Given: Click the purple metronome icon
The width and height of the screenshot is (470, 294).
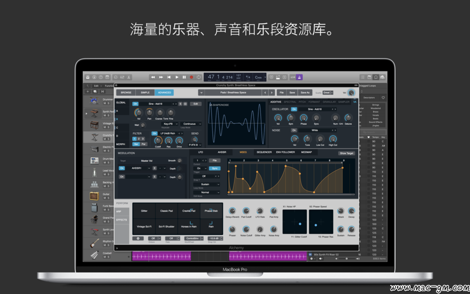Looking at the screenshot, I should click(299, 77).
